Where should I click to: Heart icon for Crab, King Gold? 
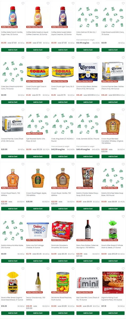tap(73, 110)
